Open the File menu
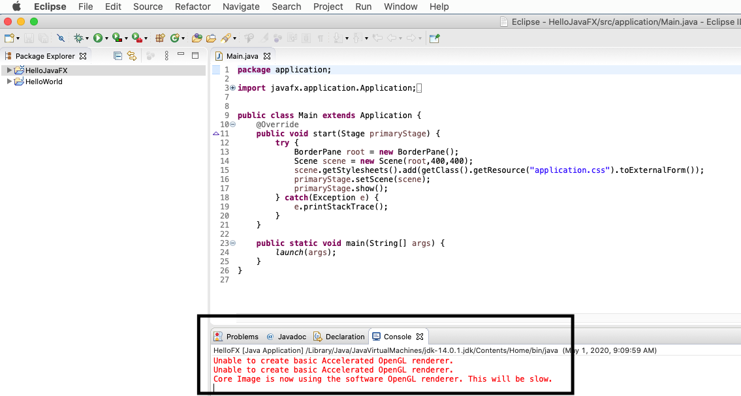Viewport: 741px width, 396px height. coord(86,7)
